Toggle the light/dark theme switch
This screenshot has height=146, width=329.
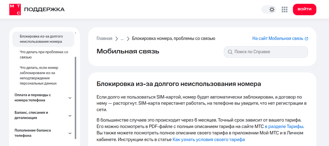pyautogui.click(x=268, y=10)
